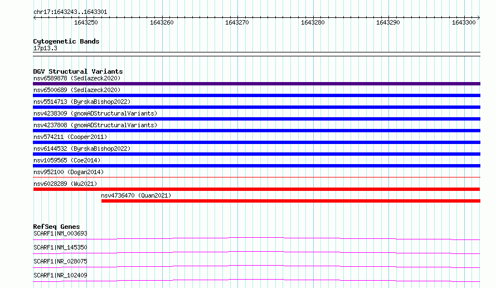Open variant nsv6144532 (ByrskaBishop2022) label
The width and height of the screenshot is (496, 288).
(82, 148)
